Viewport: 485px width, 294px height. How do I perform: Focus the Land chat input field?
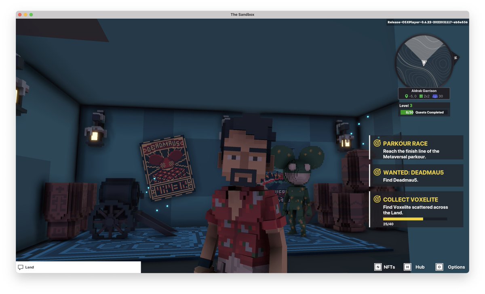78,267
